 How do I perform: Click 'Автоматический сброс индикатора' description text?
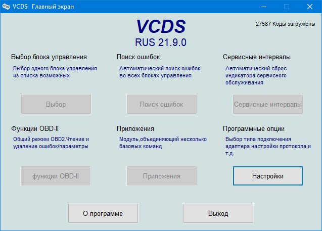coord(256,75)
